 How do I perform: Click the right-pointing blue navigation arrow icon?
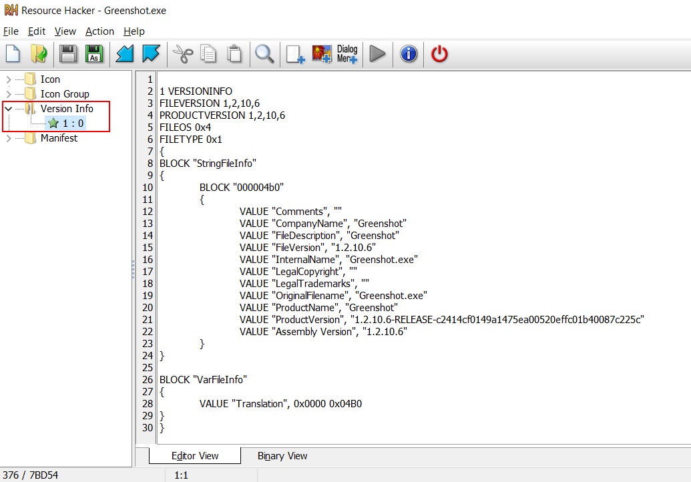(x=151, y=54)
